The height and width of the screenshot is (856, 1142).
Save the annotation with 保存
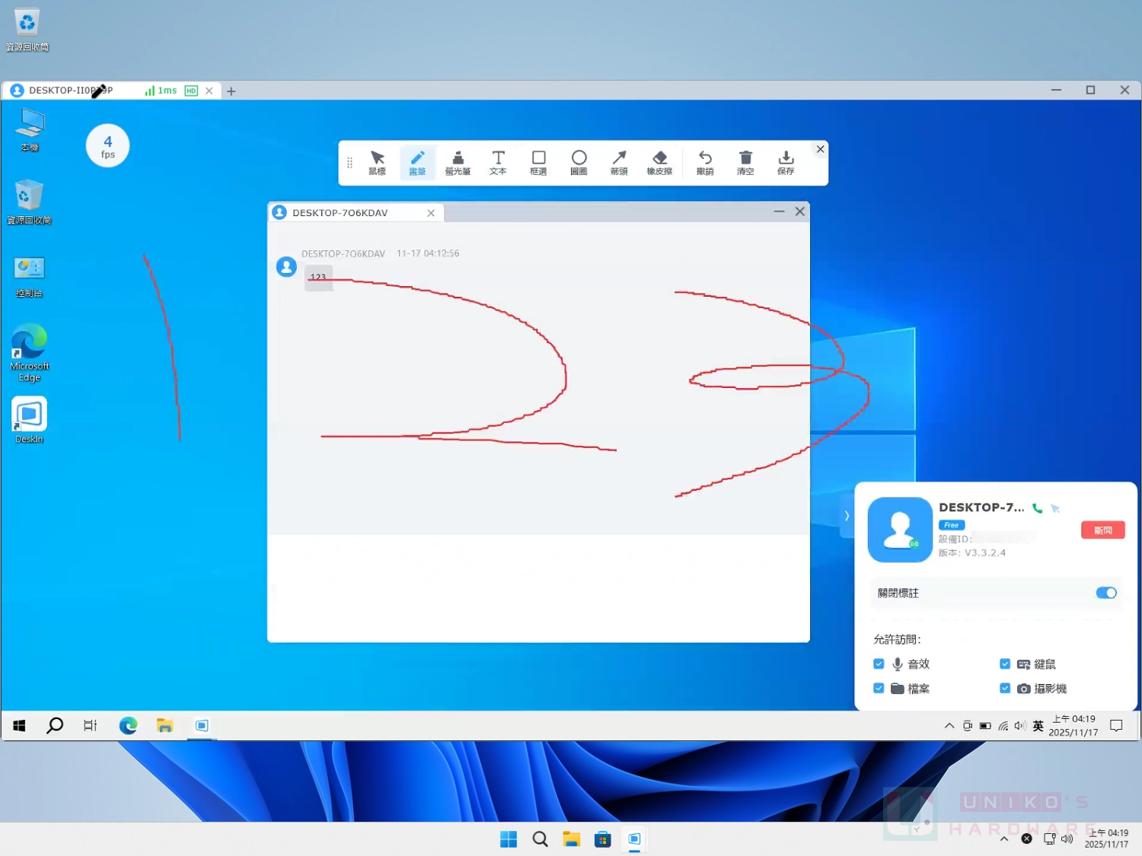(786, 162)
